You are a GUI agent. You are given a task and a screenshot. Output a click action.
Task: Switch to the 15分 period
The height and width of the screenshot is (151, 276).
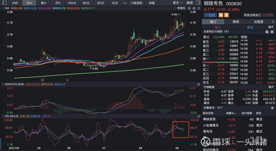(x=115, y=3)
